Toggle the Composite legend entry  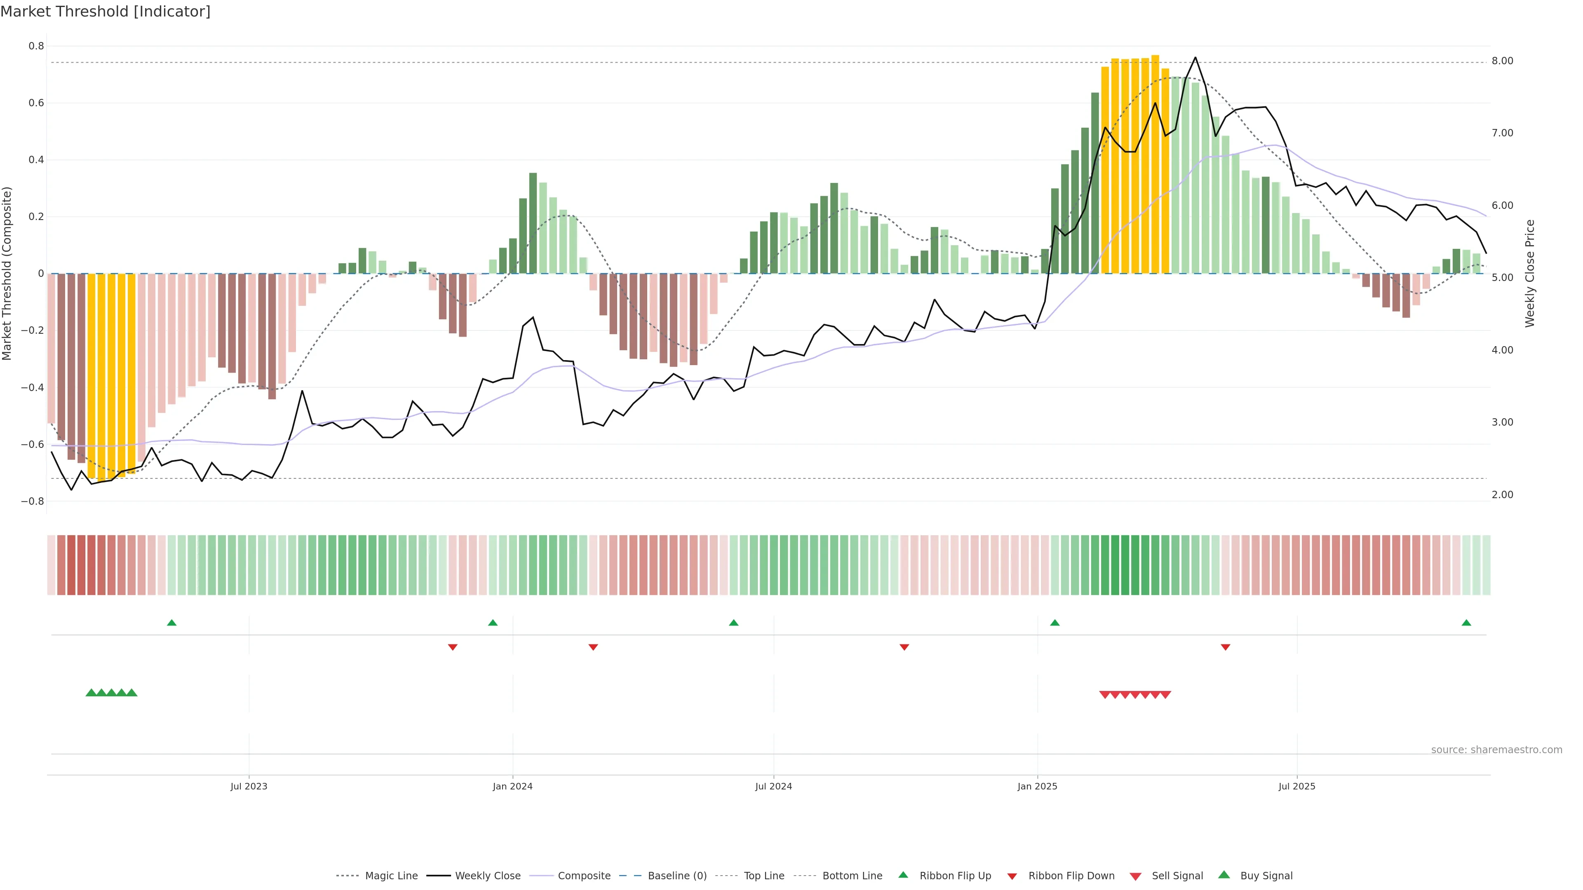pos(584,876)
